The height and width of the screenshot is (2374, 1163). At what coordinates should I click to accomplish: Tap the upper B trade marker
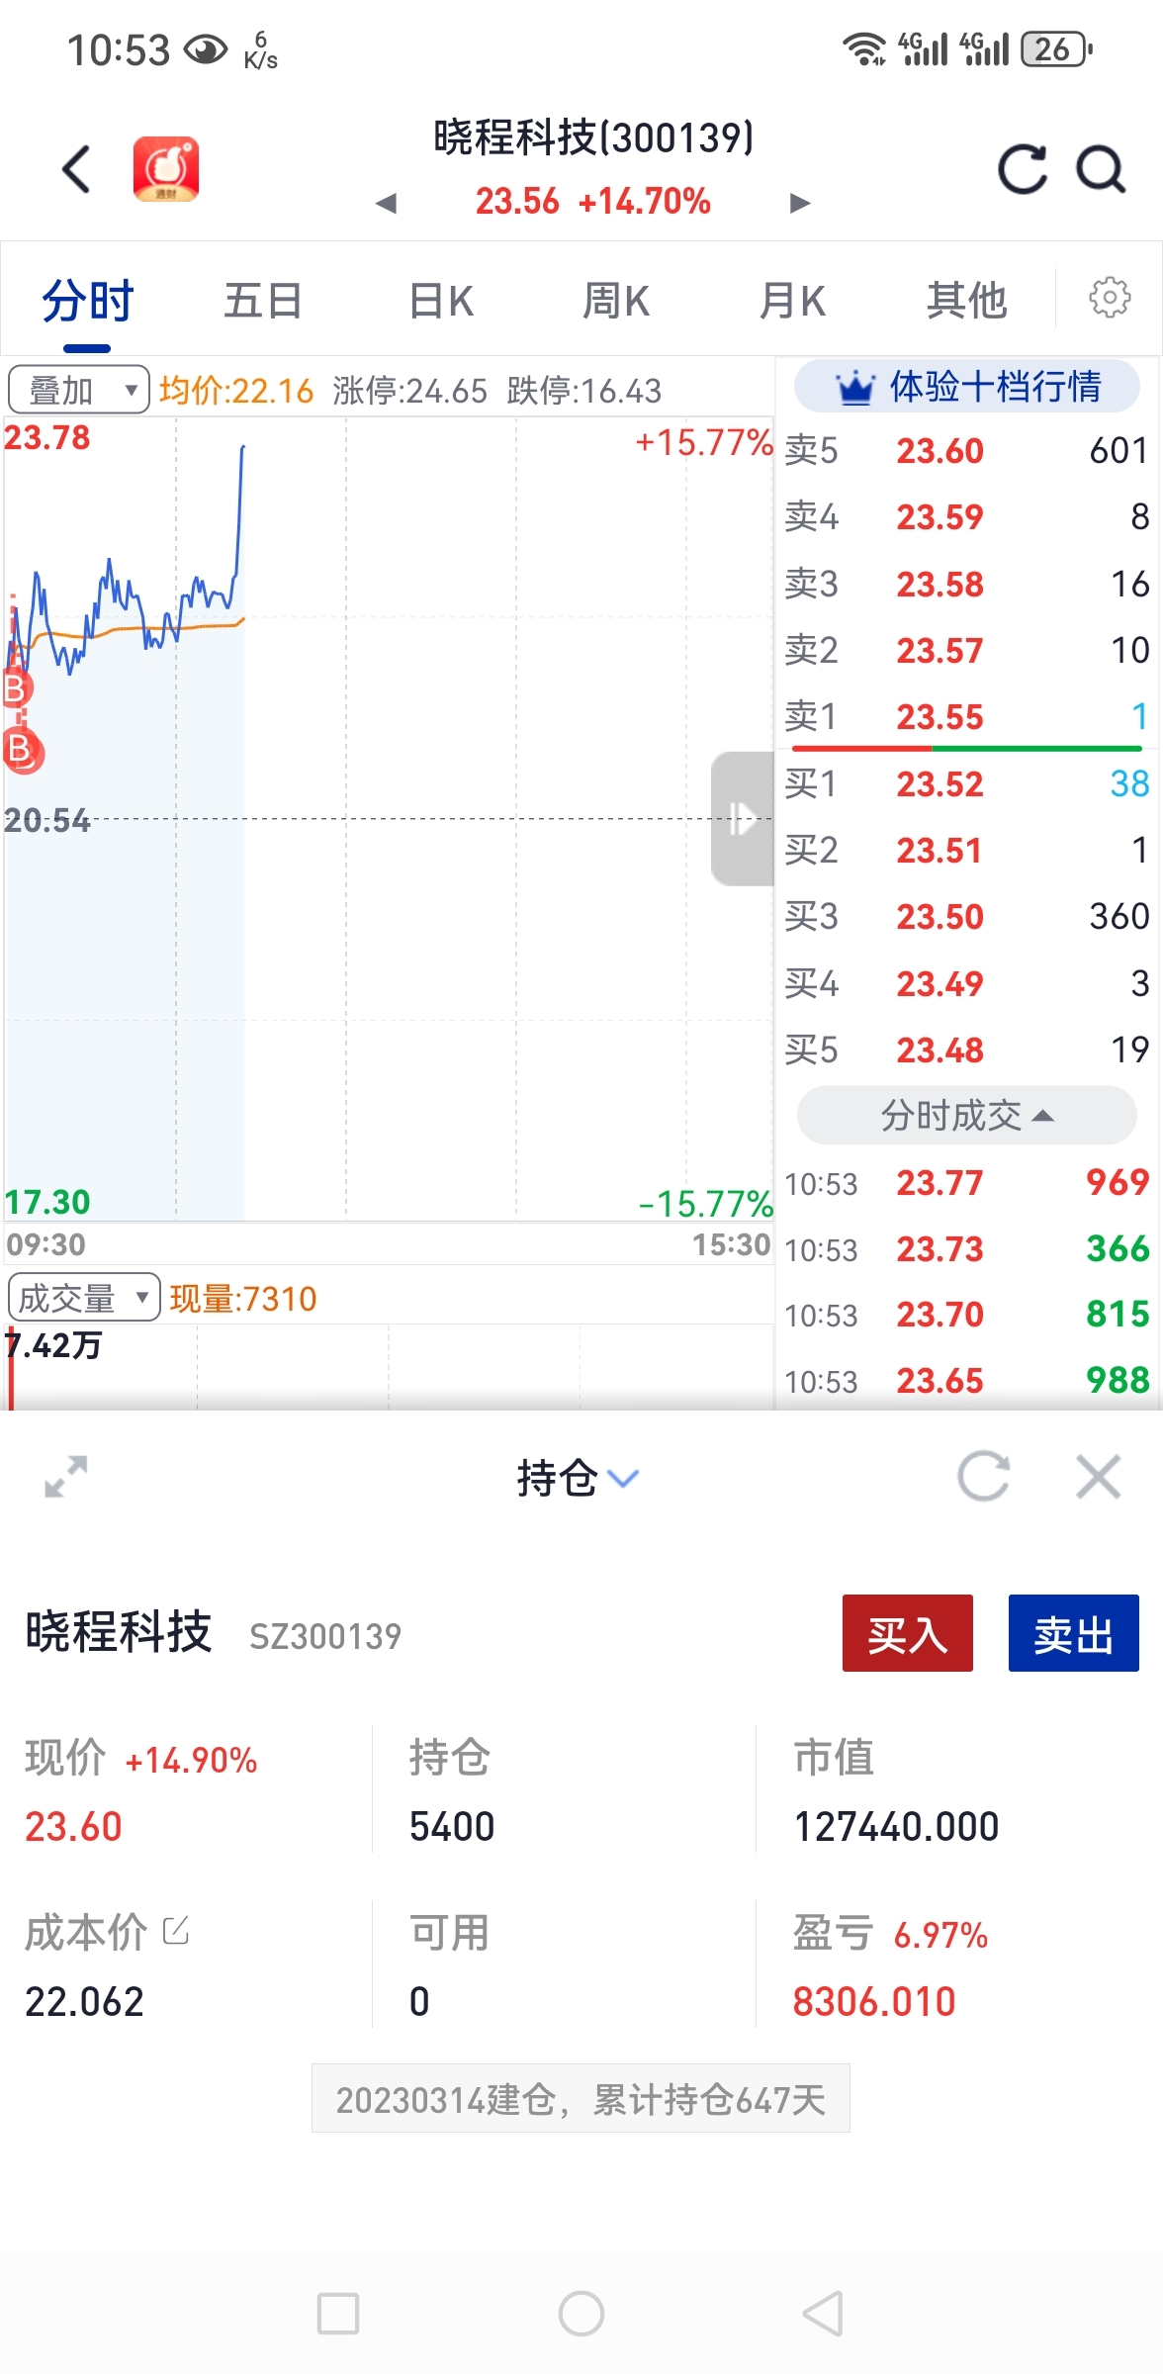click(x=16, y=687)
